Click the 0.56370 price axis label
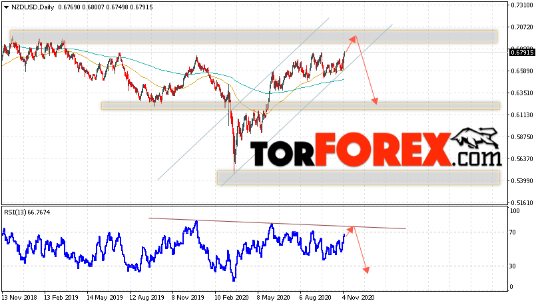 (x=522, y=159)
